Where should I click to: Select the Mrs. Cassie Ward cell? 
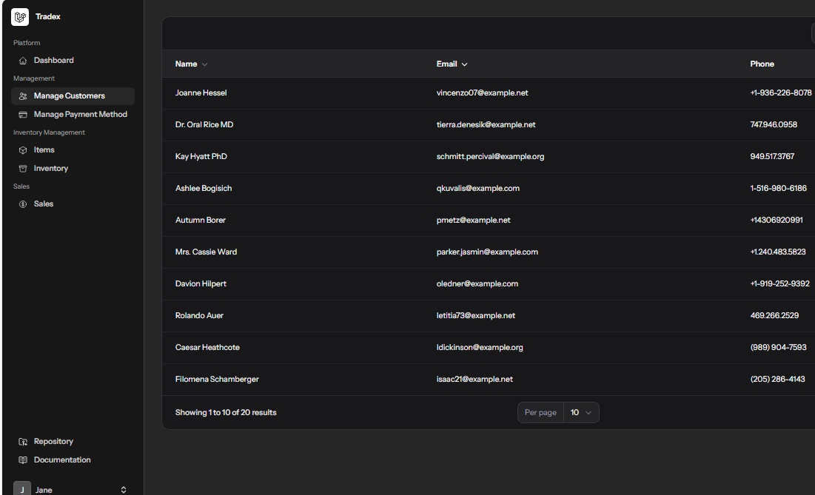(206, 252)
